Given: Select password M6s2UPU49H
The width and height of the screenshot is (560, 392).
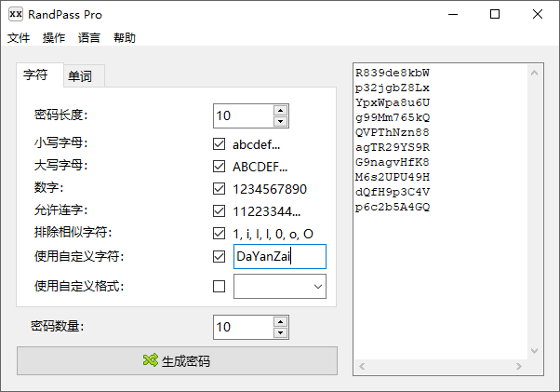Looking at the screenshot, I should pyautogui.click(x=393, y=177).
